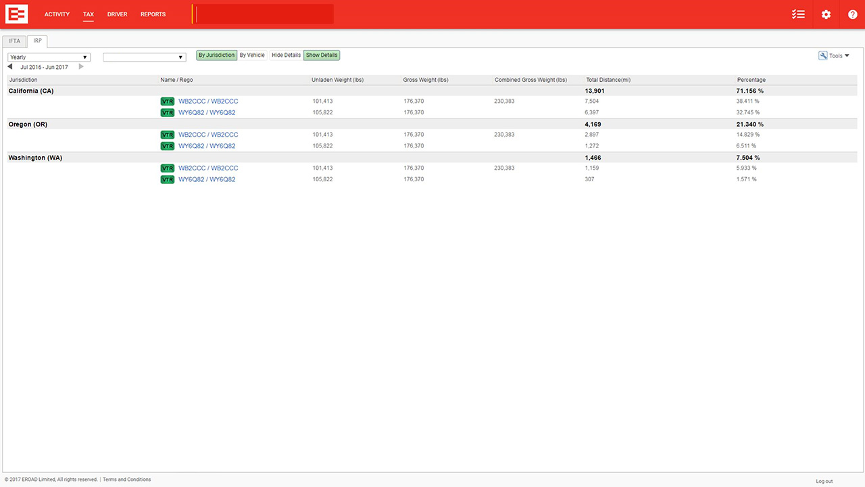Open the settings gear icon
865x487 pixels.
pyautogui.click(x=826, y=14)
